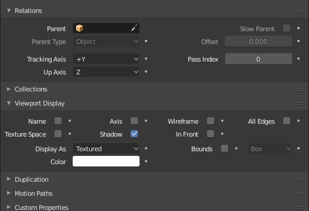The image size is (309, 211).
Task: Click the animate dot beside All Edges checkbox
Action: (x=298, y=121)
